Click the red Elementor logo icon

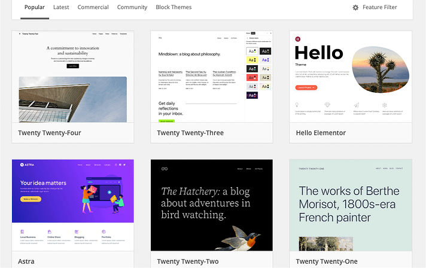297,39
